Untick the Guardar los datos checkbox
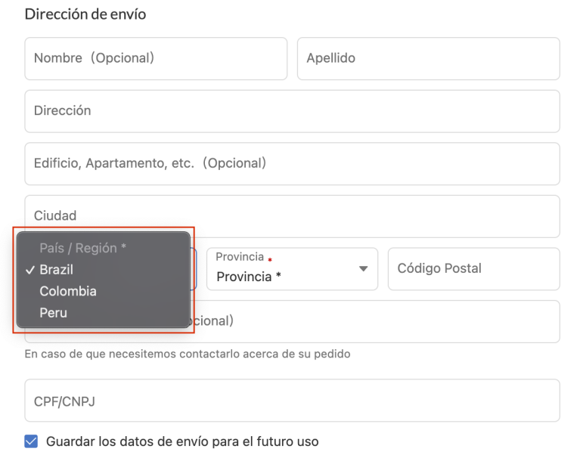580x461 pixels. point(31,441)
